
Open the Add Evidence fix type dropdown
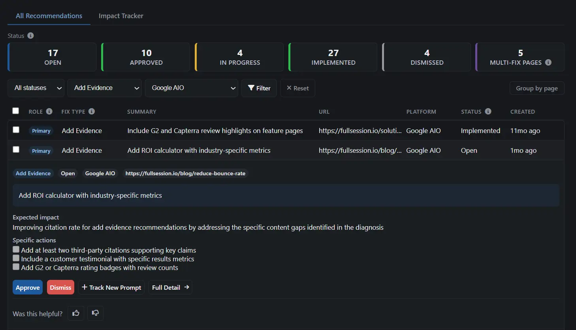pyautogui.click(x=105, y=88)
